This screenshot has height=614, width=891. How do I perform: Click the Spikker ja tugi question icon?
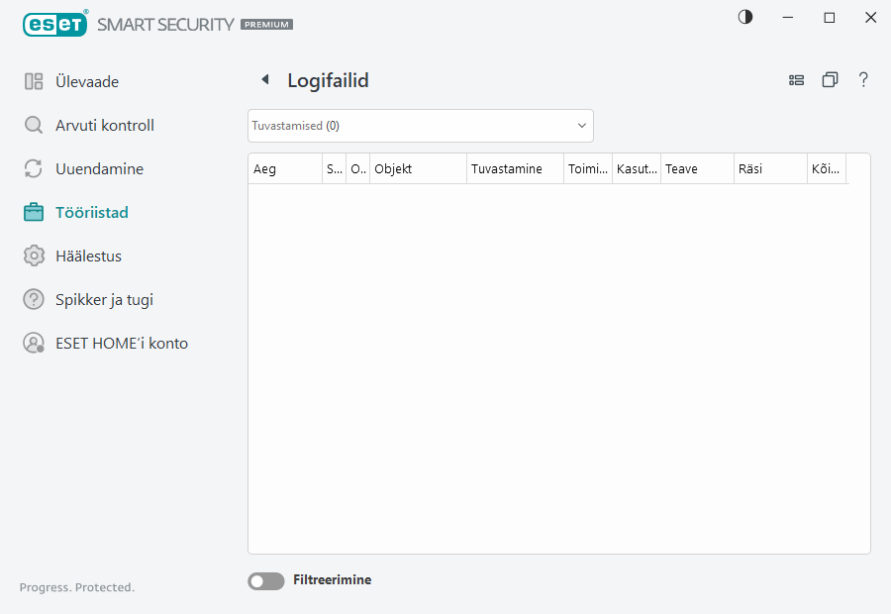(x=34, y=299)
